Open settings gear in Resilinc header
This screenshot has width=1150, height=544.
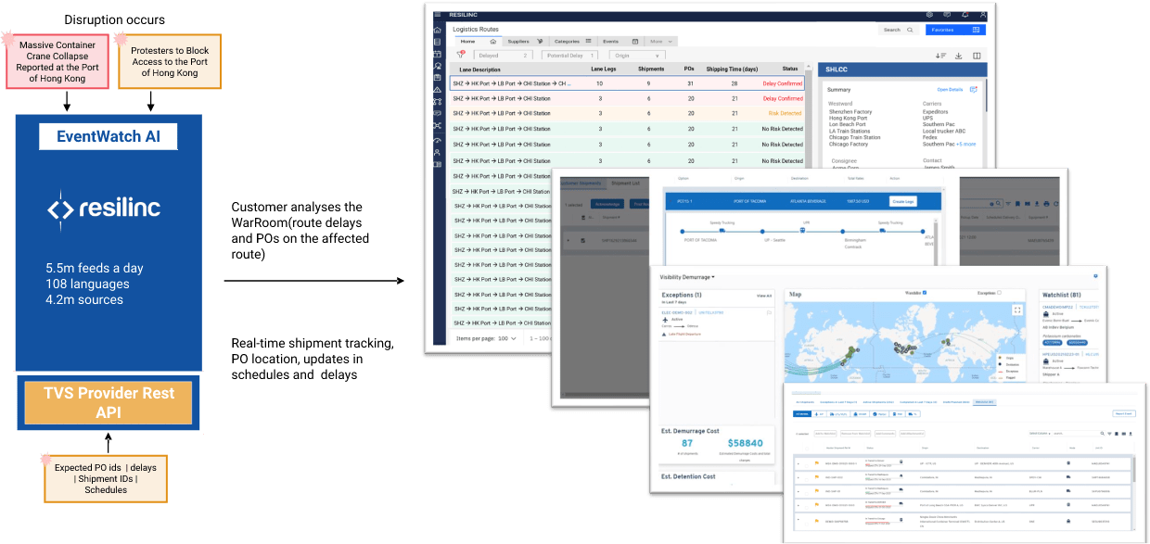tap(930, 15)
